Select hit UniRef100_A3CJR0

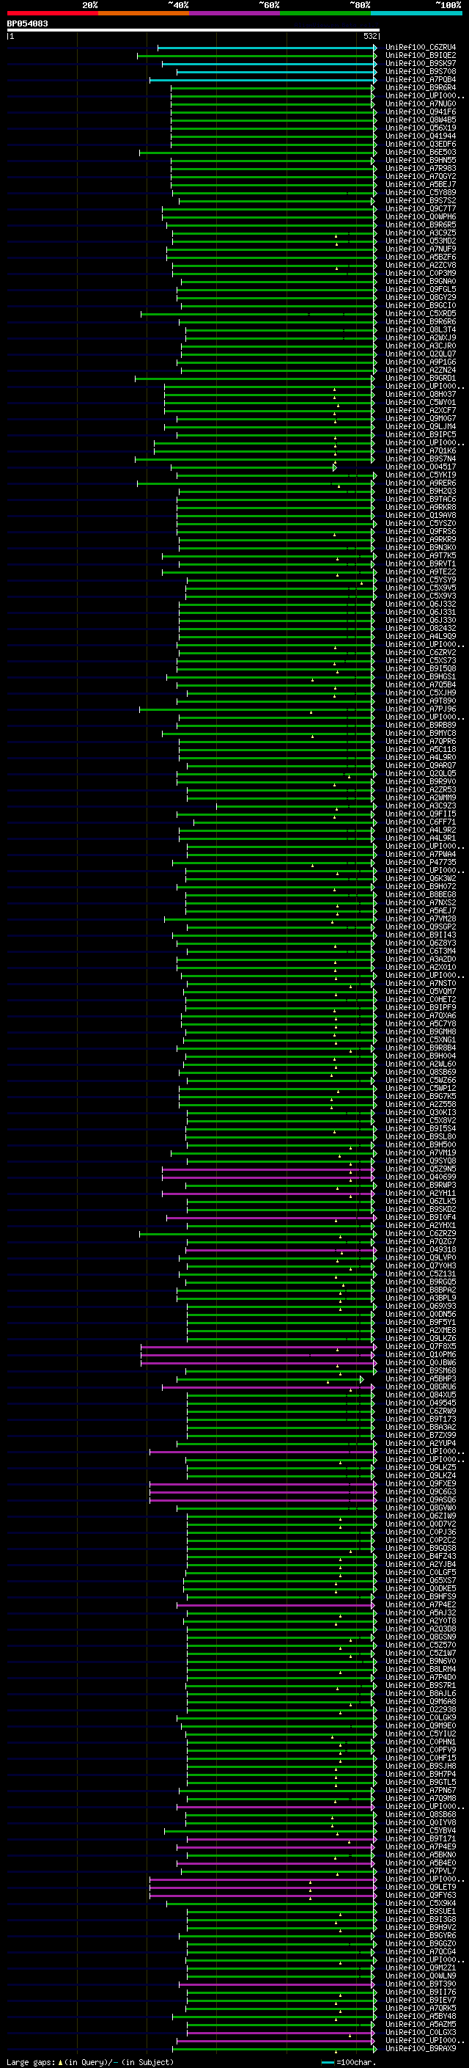(x=421, y=346)
